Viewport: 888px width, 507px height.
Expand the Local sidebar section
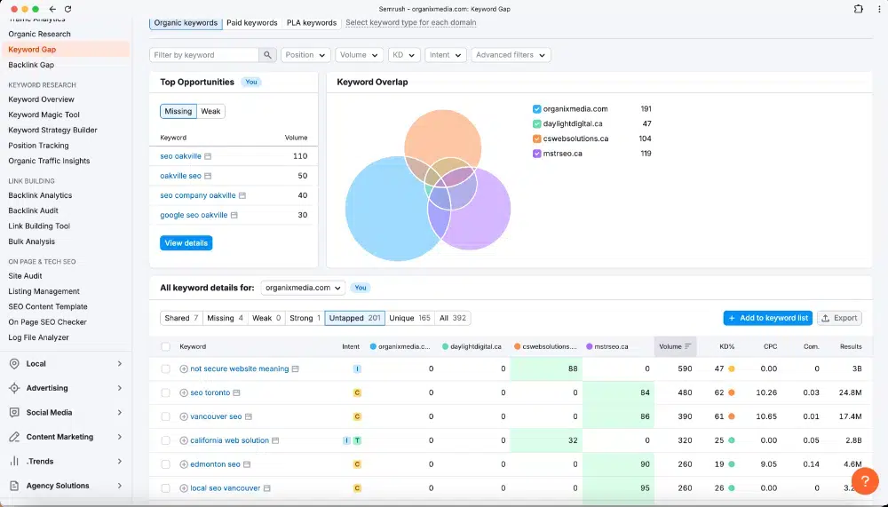(x=66, y=364)
